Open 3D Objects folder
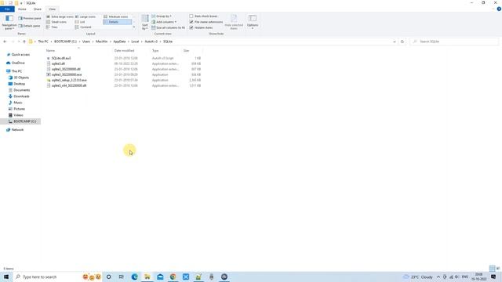502x282 pixels. point(21,78)
